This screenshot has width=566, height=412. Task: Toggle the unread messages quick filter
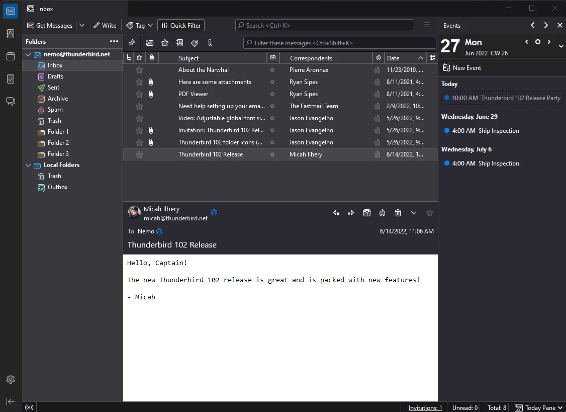click(149, 43)
